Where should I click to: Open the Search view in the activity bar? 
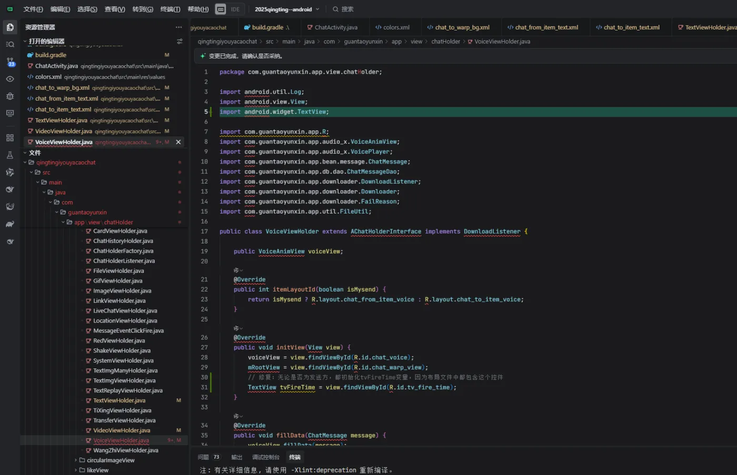point(10,45)
